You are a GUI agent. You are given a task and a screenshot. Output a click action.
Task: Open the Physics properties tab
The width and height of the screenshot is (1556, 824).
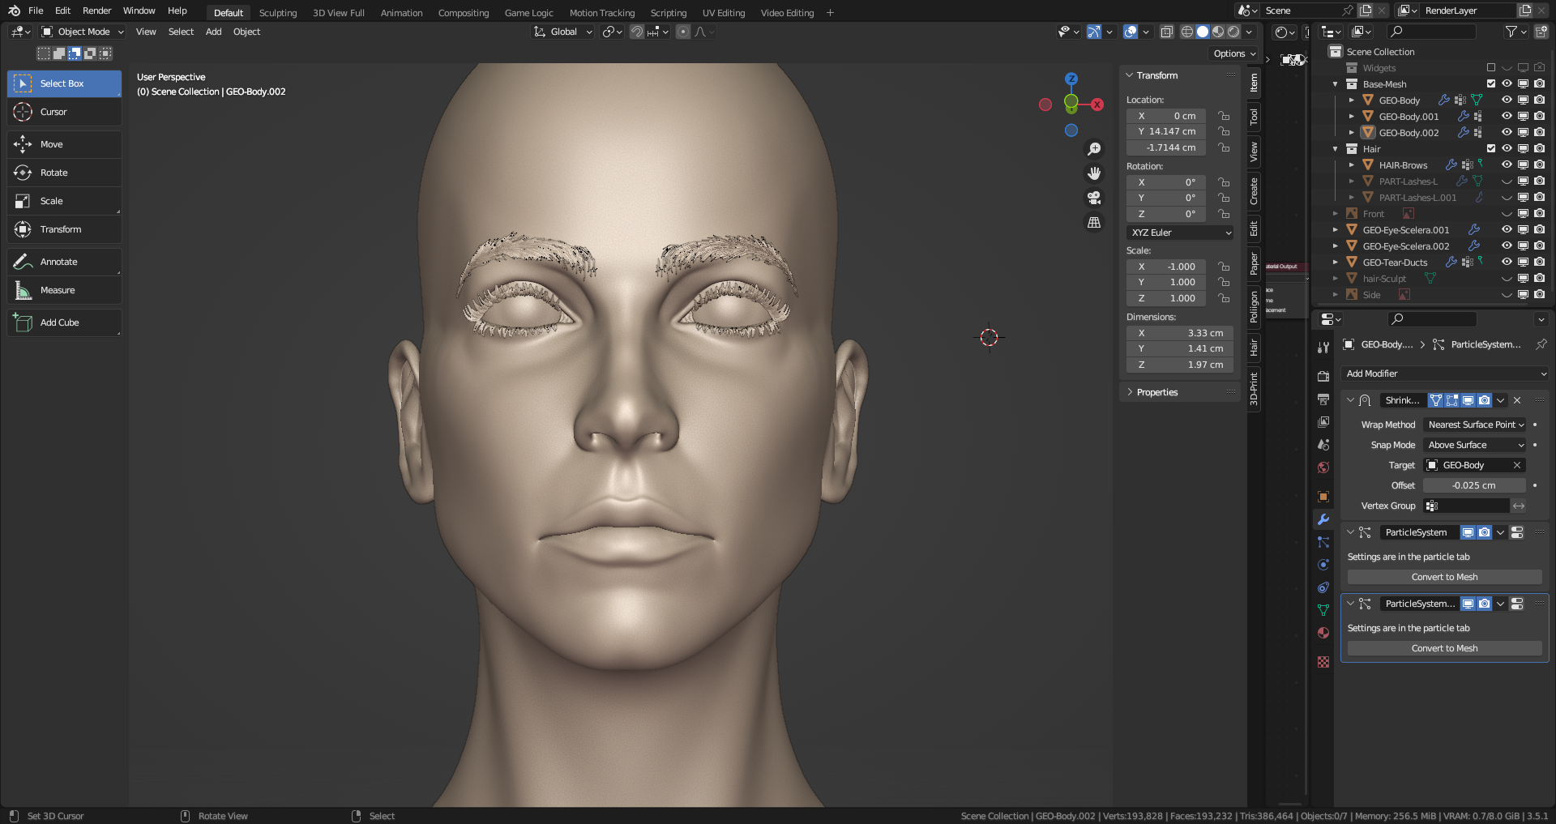pyautogui.click(x=1323, y=565)
